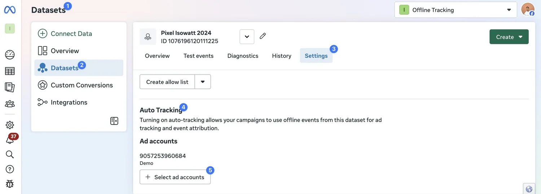Open the help question mark icon
541x194 pixels.
coord(10,169)
